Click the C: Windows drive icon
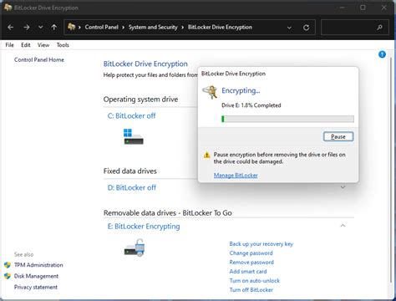This screenshot has height=301, width=396. (134, 136)
